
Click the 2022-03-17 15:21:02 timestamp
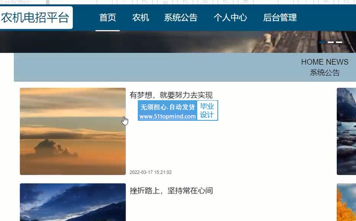[x=150, y=172]
